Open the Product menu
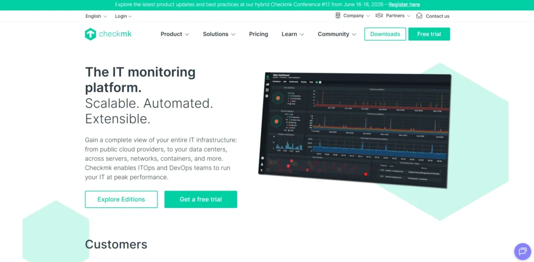 click(x=175, y=34)
